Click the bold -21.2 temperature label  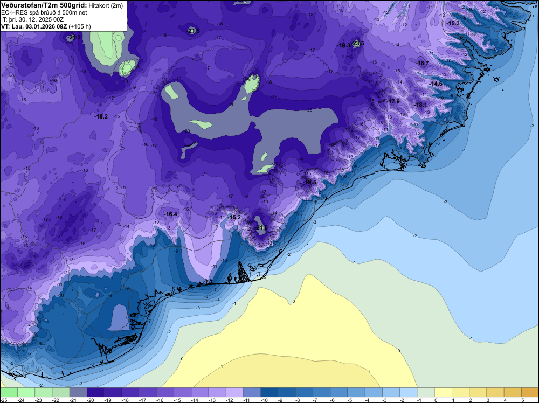(74, 37)
